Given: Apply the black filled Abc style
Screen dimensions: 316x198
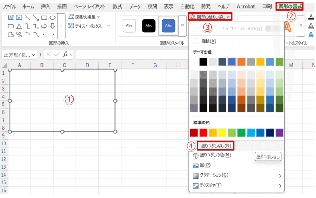Looking at the screenshot, I should tap(149, 26).
